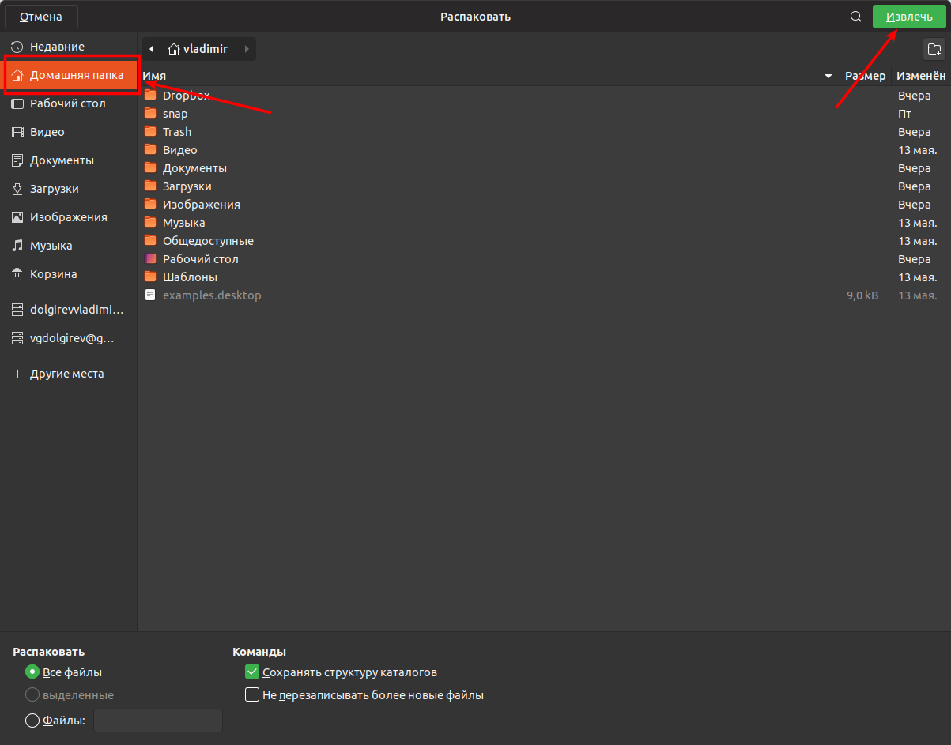Click the desktop icon beside sidebar Рабочий стол
951x745 pixels.
pos(17,103)
